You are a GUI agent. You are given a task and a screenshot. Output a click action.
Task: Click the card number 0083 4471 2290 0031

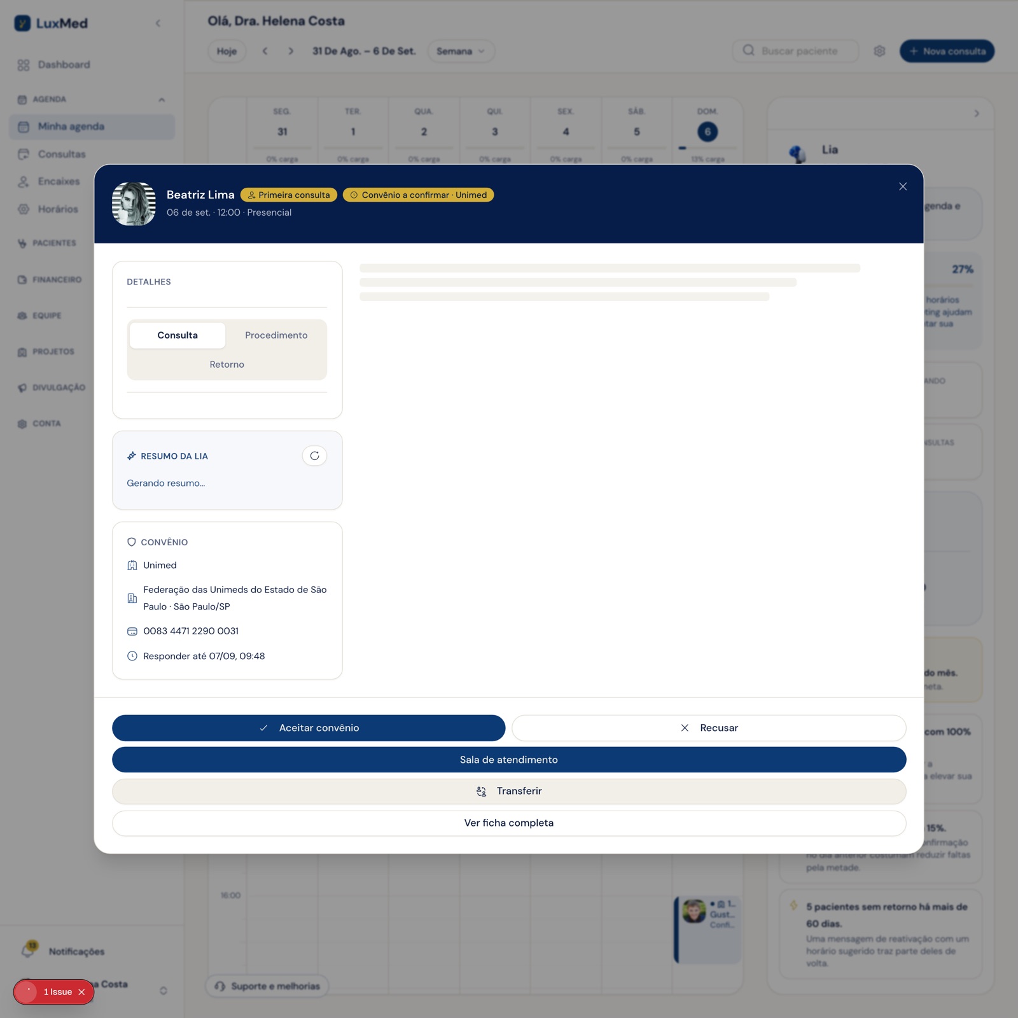(191, 631)
